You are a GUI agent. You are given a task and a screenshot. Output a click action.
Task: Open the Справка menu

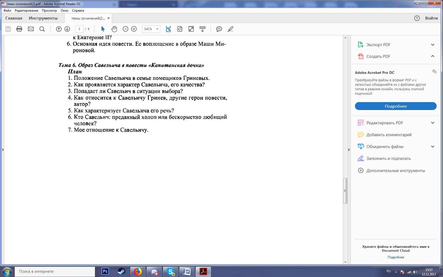[78, 11]
